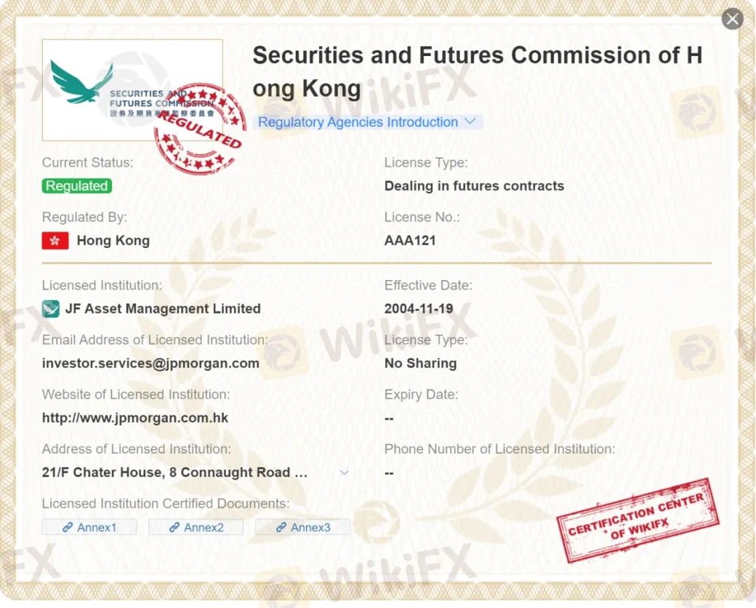Click the JF Asset Management logo icon
Image resolution: width=756 pixels, height=608 pixels.
tap(51, 309)
